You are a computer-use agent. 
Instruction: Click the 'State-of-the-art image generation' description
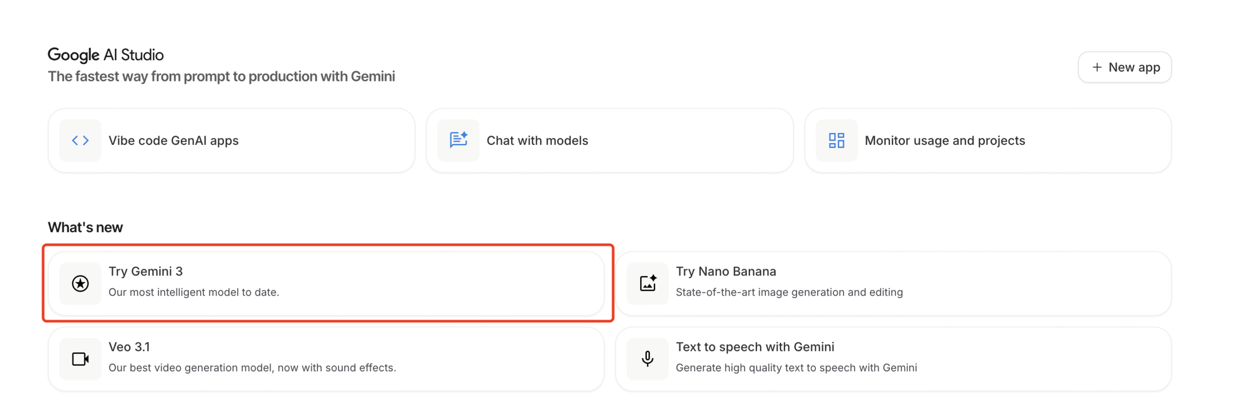point(788,292)
